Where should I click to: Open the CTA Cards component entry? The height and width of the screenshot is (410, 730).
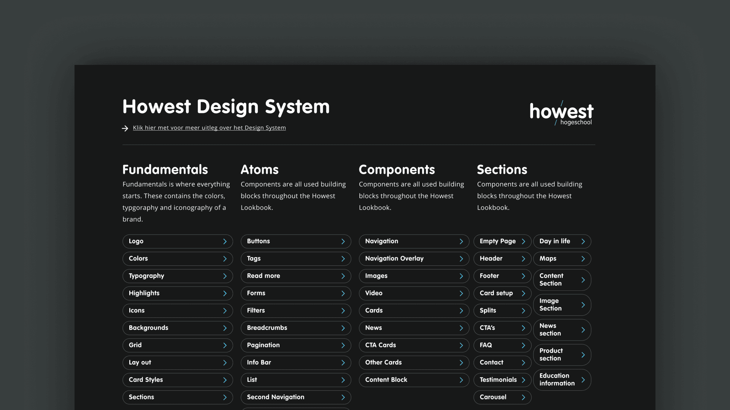[414, 345]
